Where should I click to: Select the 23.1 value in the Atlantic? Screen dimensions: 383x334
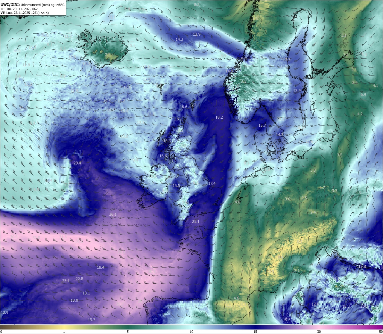click(66, 281)
